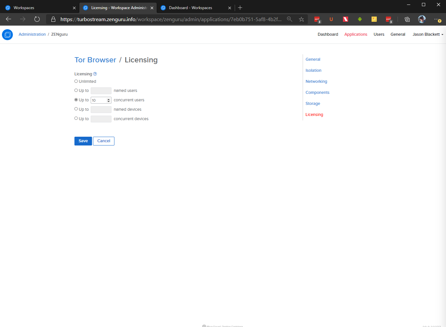446x327 pixels.
Task: Open the Jason Blackett user dropdown
Action: click(x=428, y=34)
